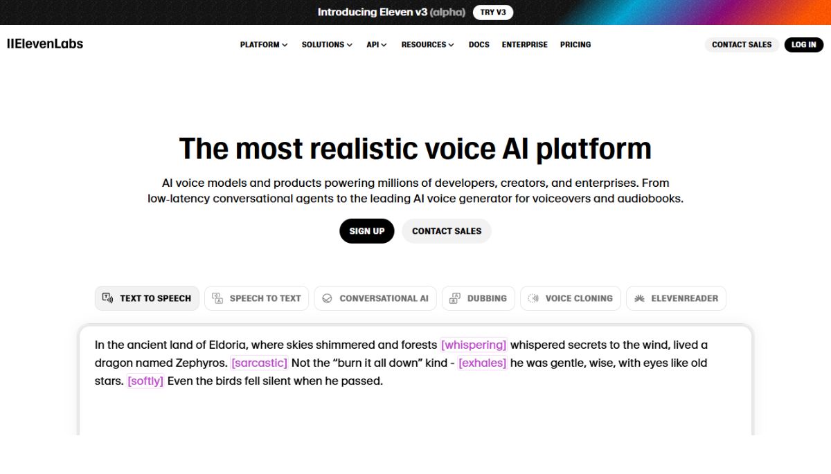Click the Dubbing tab icon
The width and height of the screenshot is (831, 474).
coord(455,298)
